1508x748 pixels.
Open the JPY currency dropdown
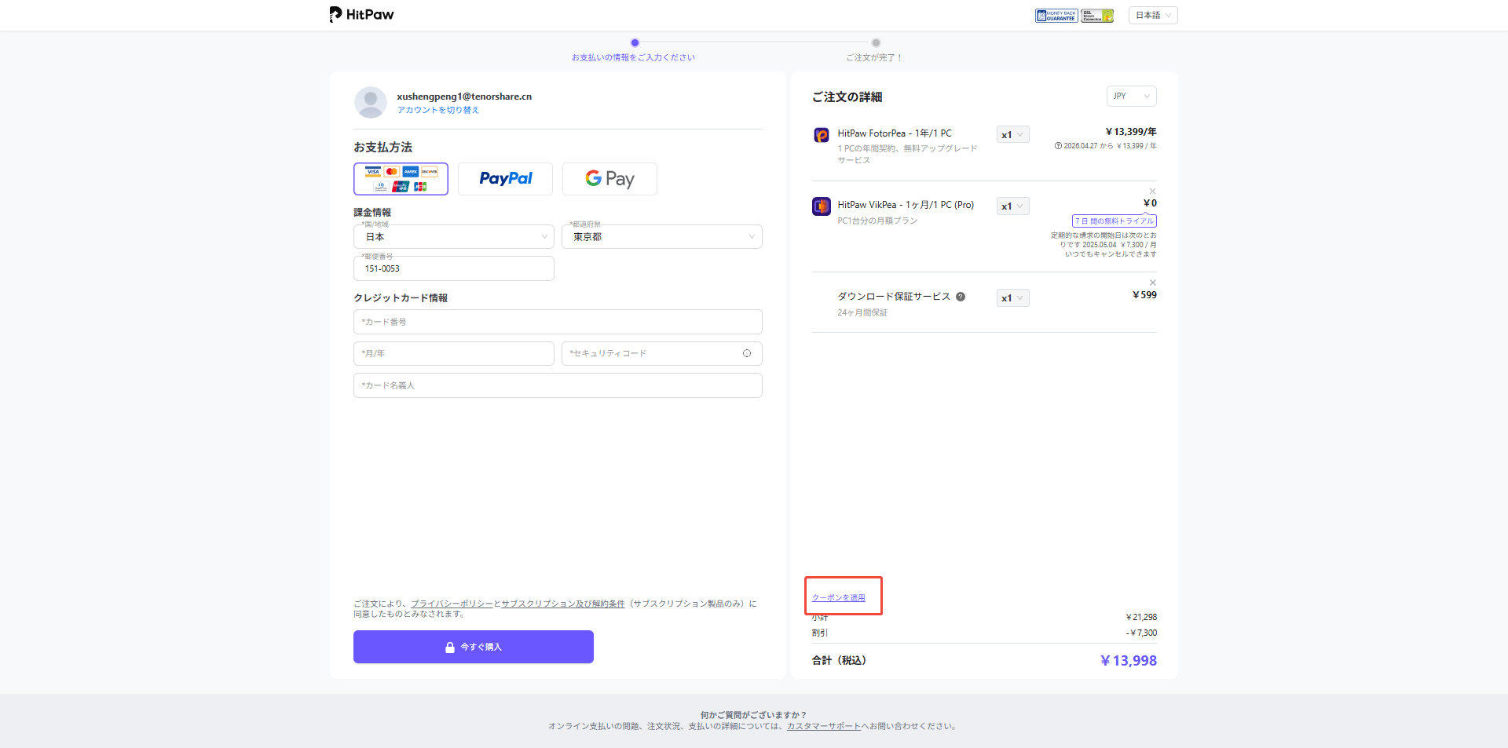tap(1131, 96)
